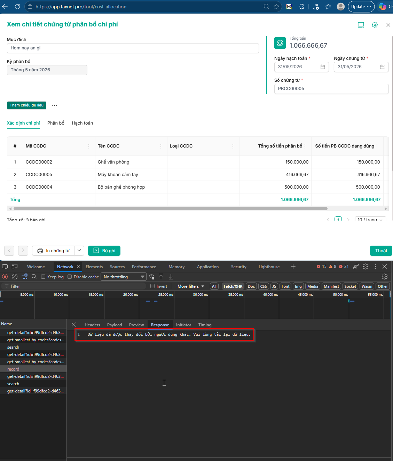Open calendar icon for Ngày hạch toán
The image size is (393, 461).
click(x=323, y=67)
